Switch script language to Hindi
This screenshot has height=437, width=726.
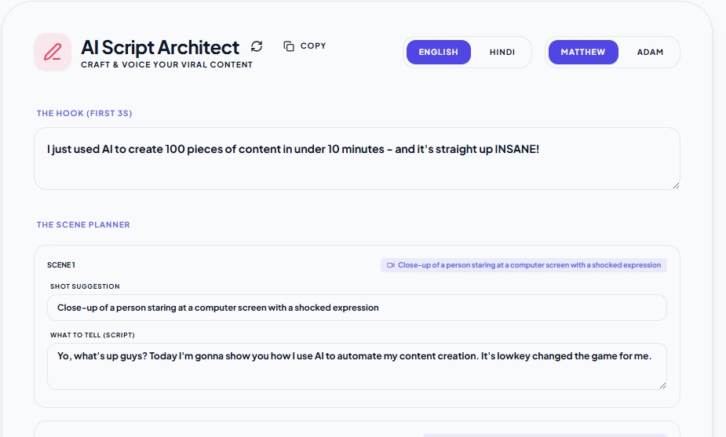click(502, 53)
